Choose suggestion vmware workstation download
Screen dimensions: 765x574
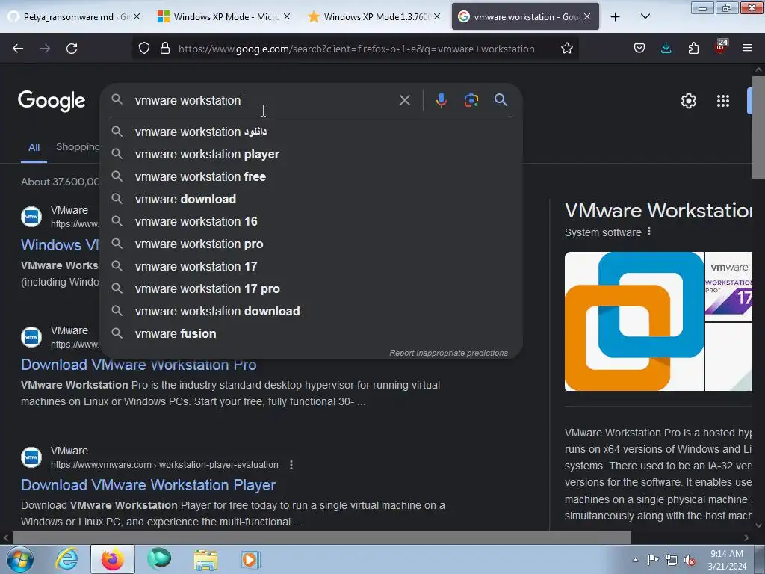click(312, 312)
